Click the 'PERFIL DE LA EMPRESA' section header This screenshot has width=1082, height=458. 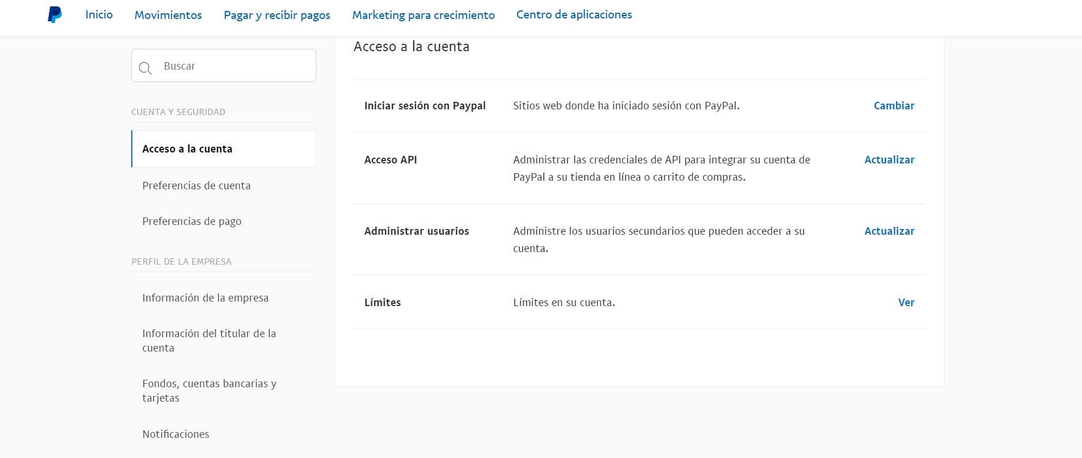click(181, 262)
